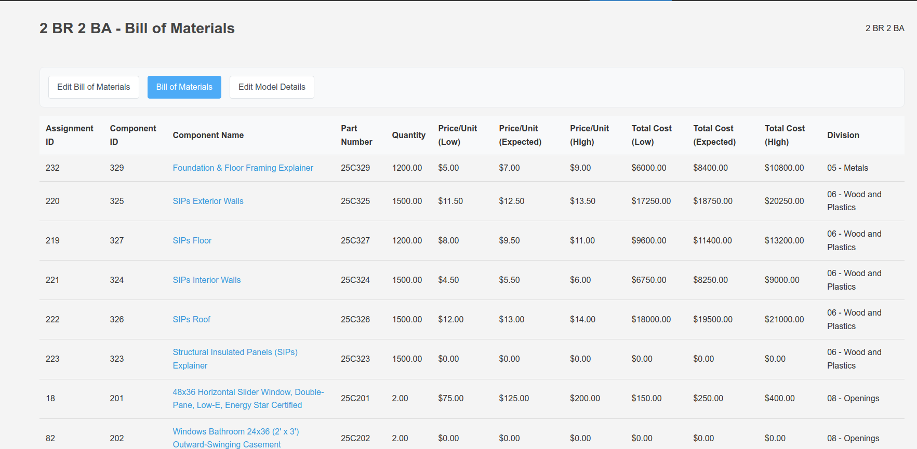Viewport: 917px width, 449px height.
Task: Click the Price/Unit (Expected) column header
Action: pyautogui.click(x=520, y=135)
